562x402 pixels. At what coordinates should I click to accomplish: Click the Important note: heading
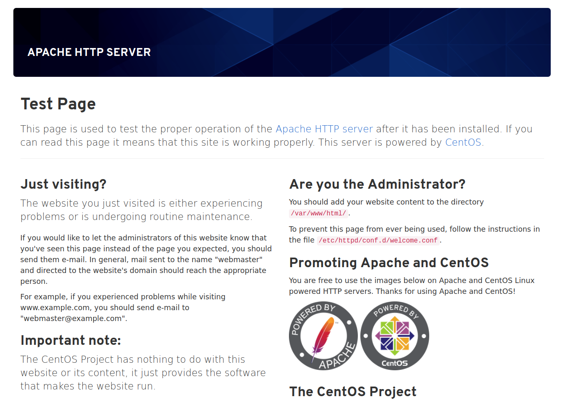71,340
